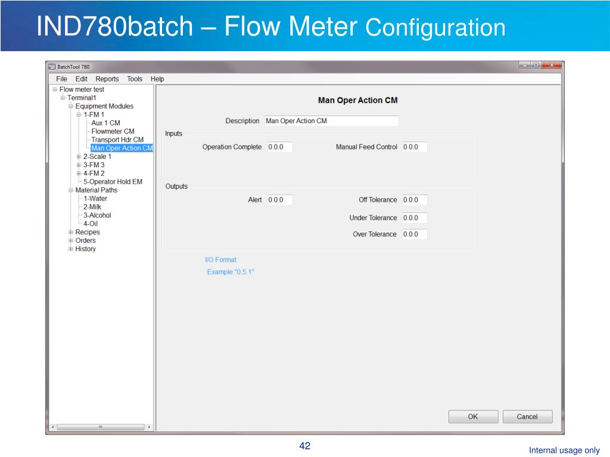Select Flowmeter CM in tree

coord(113,132)
